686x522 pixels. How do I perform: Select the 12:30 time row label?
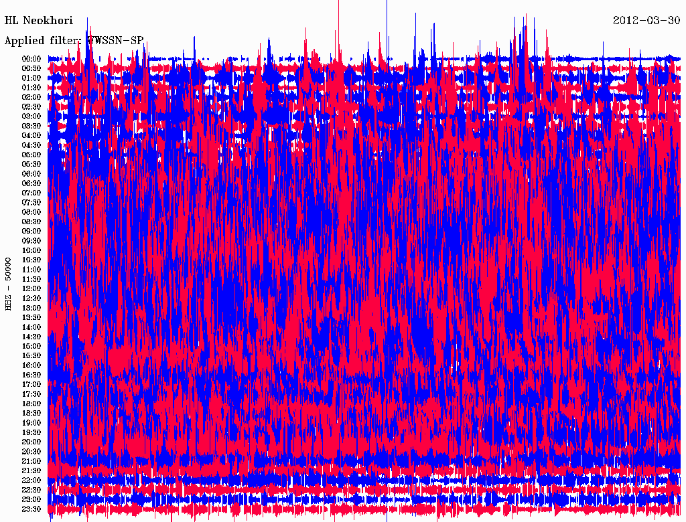coord(31,298)
